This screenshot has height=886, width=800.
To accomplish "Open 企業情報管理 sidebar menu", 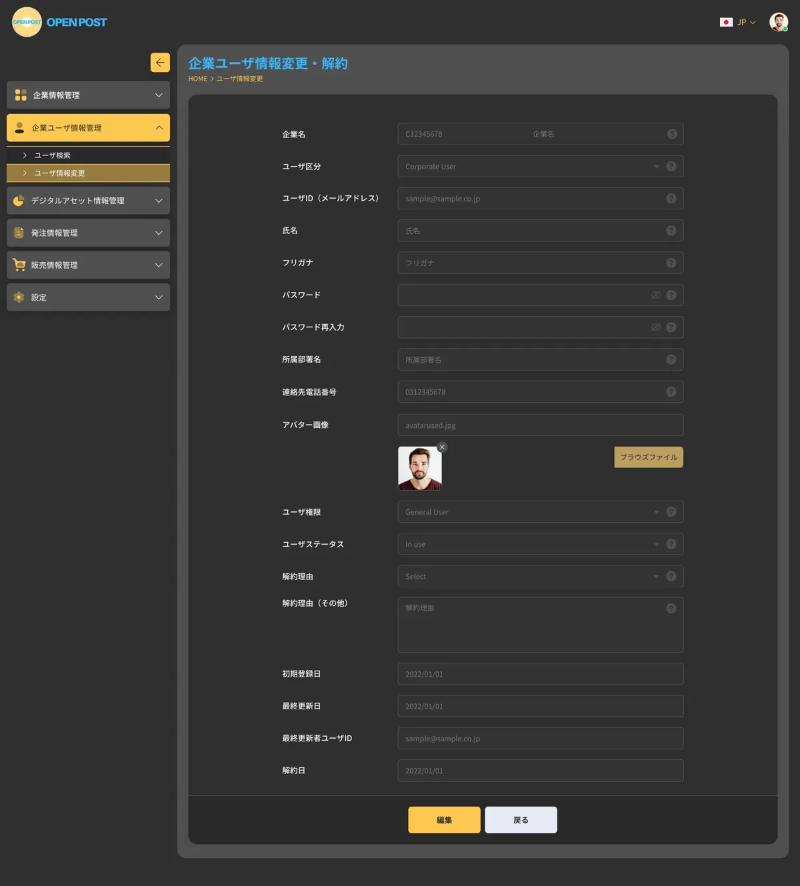I will [88, 95].
